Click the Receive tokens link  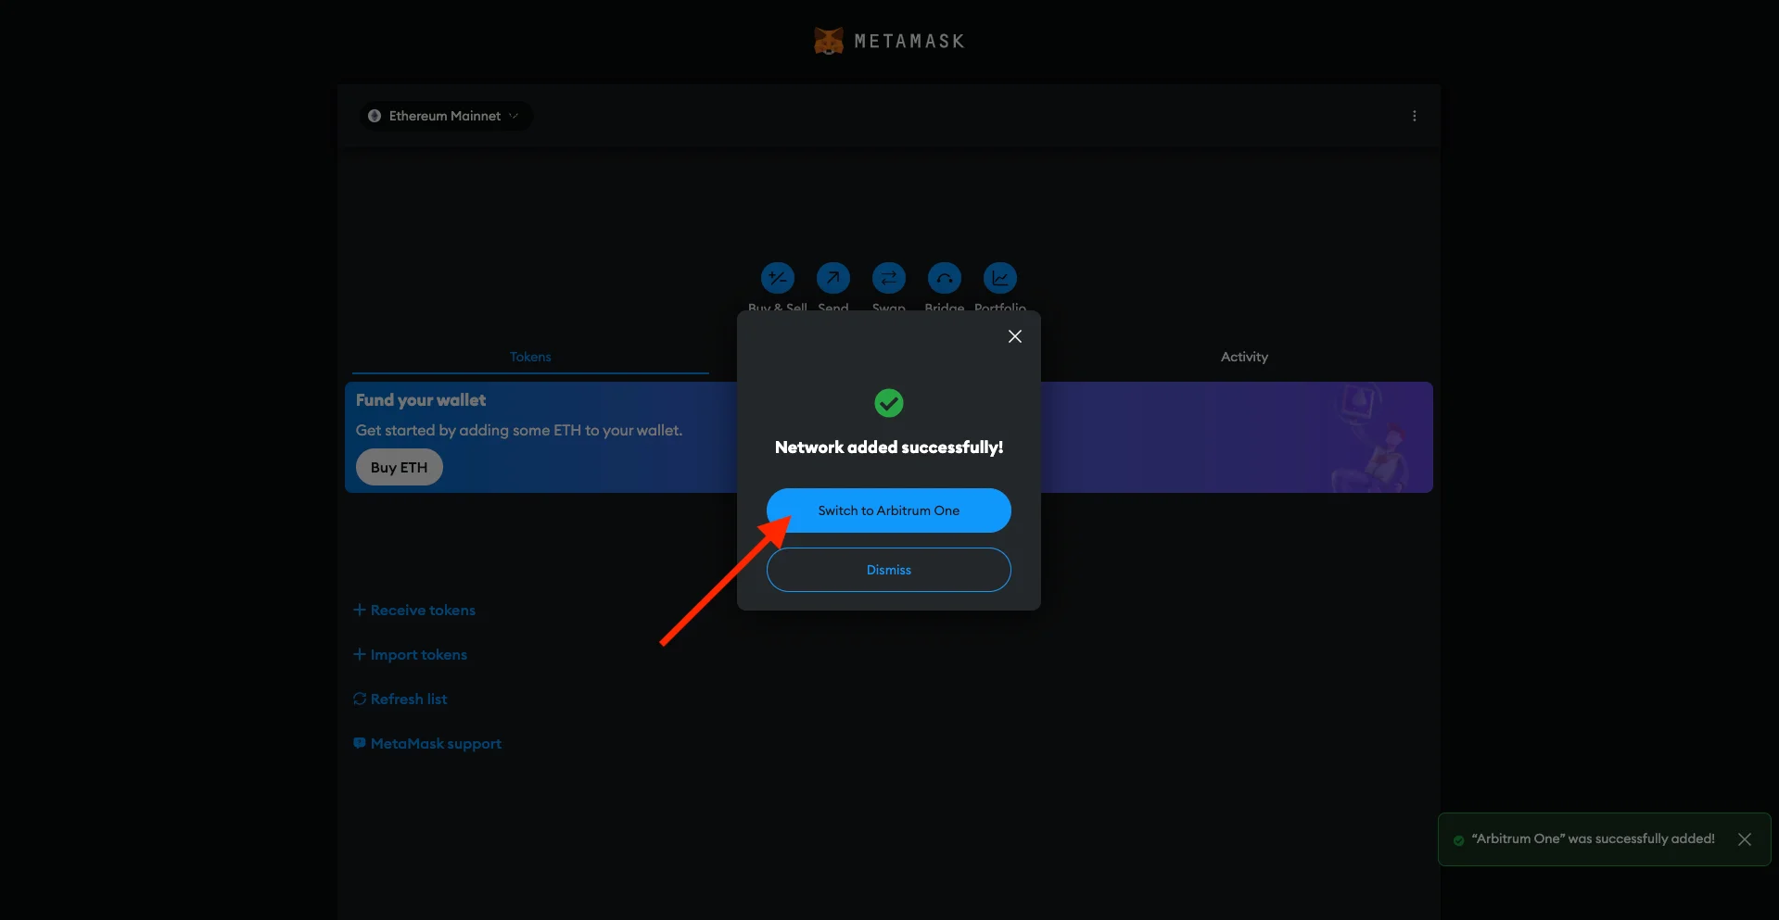coord(414,610)
